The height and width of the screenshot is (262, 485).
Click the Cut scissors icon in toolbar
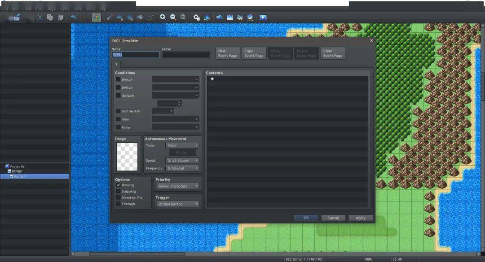click(40, 17)
